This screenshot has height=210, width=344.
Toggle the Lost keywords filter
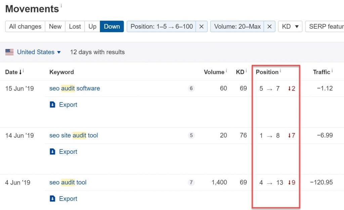click(x=75, y=26)
